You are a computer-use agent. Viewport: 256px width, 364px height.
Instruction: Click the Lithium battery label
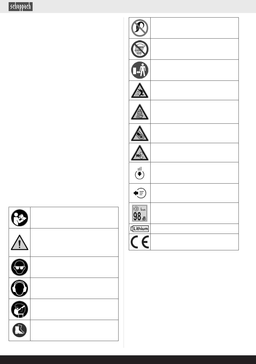[140, 229]
